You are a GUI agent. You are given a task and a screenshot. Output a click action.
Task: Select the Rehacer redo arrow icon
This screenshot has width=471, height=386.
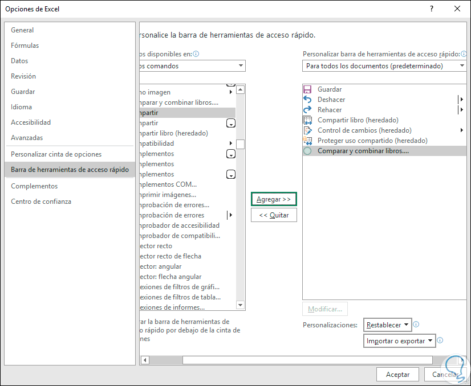pyautogui.click(x=307, y=110)
